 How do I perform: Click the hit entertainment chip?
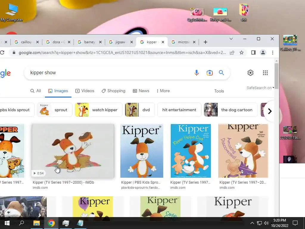[x=179, y=110]
